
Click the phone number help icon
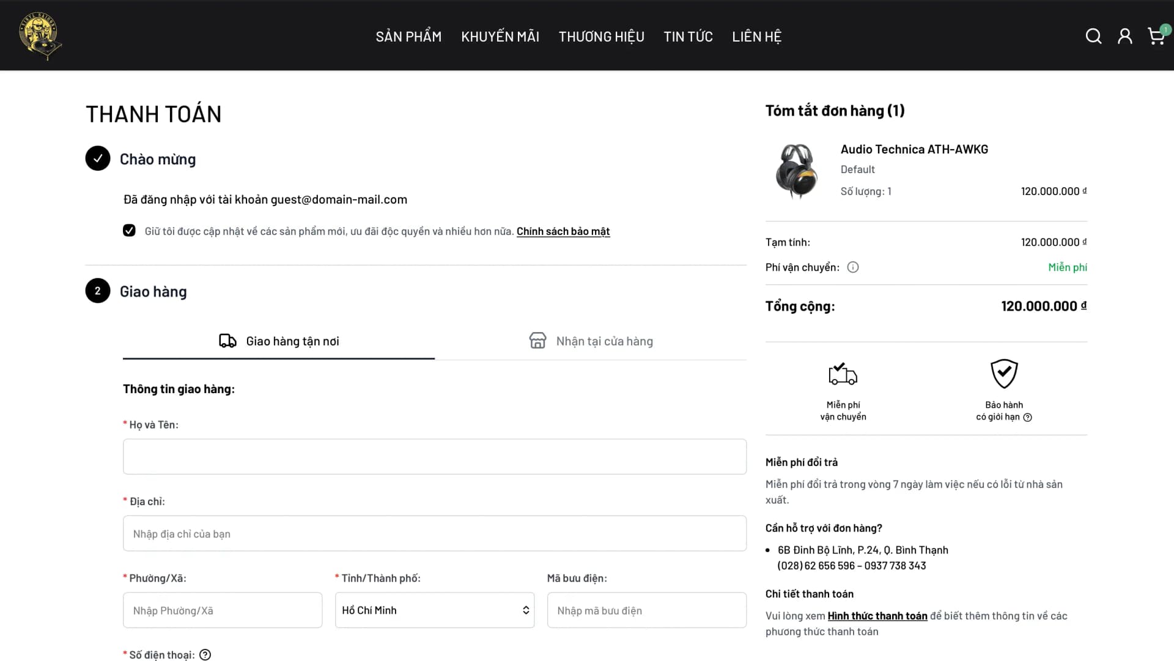click(205, 655)
